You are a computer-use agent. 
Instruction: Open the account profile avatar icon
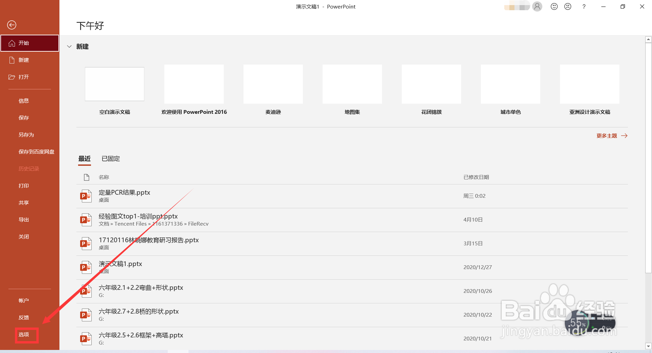coord(537,6)
